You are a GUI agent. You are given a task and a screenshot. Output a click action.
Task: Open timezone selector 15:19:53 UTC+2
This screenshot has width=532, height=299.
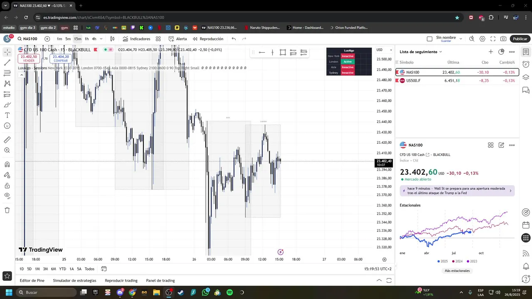378,269
